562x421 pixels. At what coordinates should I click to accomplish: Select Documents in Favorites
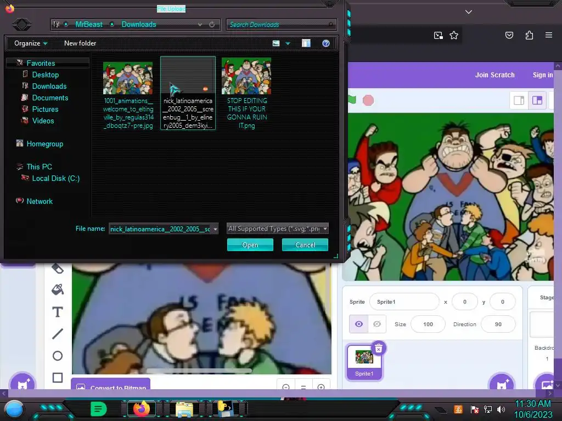point(50,98)
